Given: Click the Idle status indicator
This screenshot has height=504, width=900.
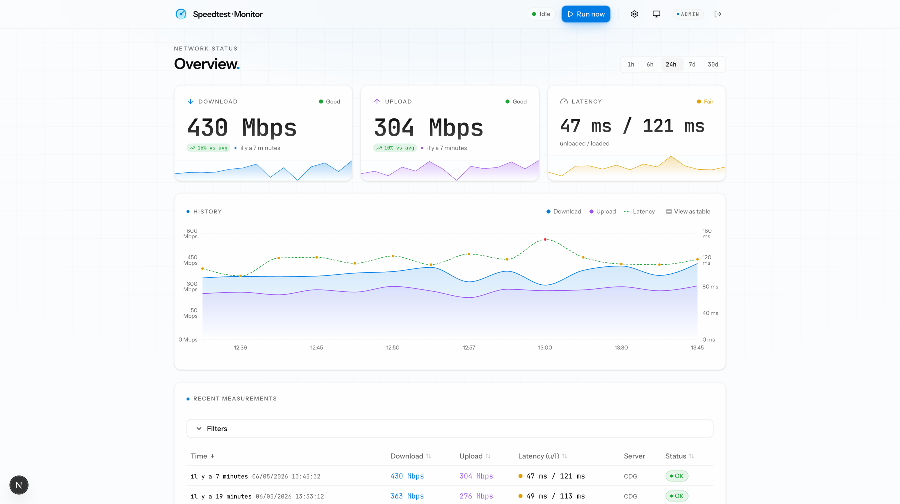Looking at the screenshot, I should [541, 14].
